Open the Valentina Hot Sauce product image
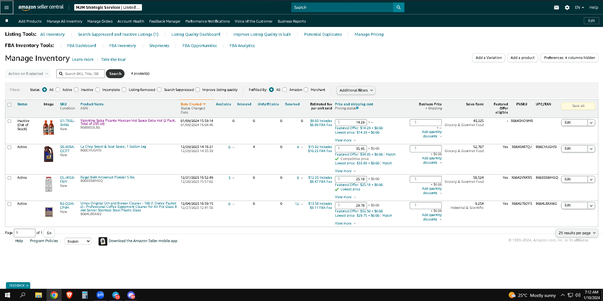Screen dimensions: 603x301 [49, 128]
